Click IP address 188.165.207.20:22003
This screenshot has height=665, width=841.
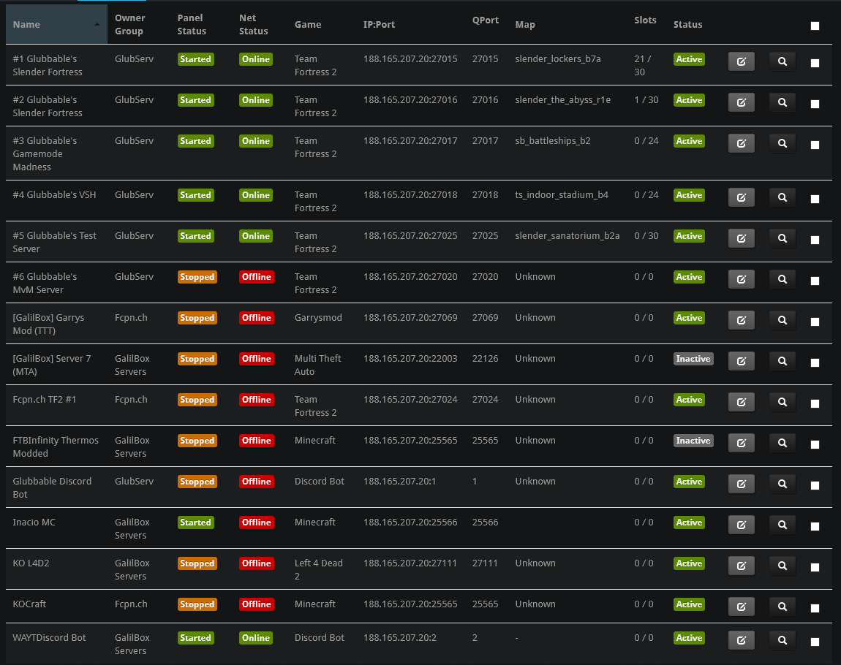click(410, 359)
